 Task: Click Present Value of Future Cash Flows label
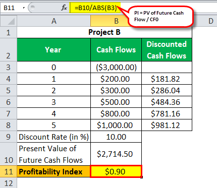point(54,154)
